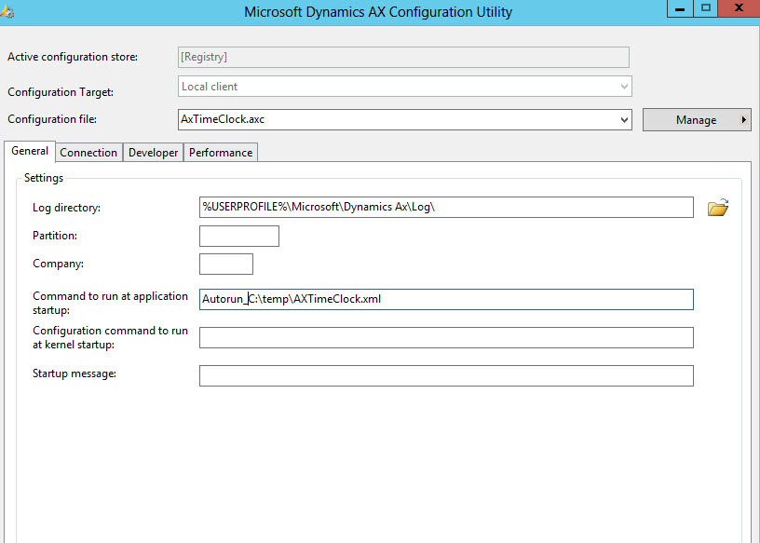The width and height of the screenshot is (760, 543).
Task: Click the application icon in the title bar
Action: 5,12
